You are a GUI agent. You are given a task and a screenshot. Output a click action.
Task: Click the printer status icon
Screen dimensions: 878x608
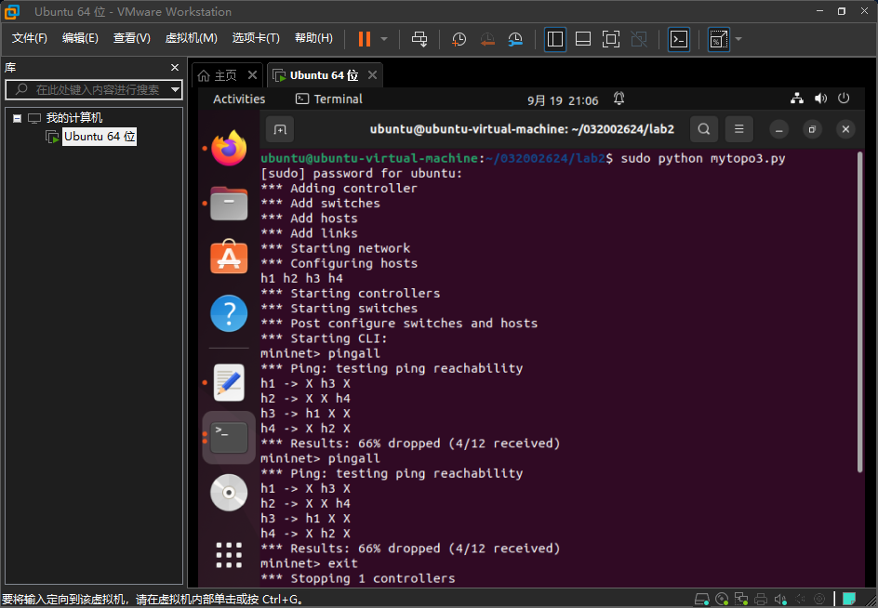coord(761,599)
